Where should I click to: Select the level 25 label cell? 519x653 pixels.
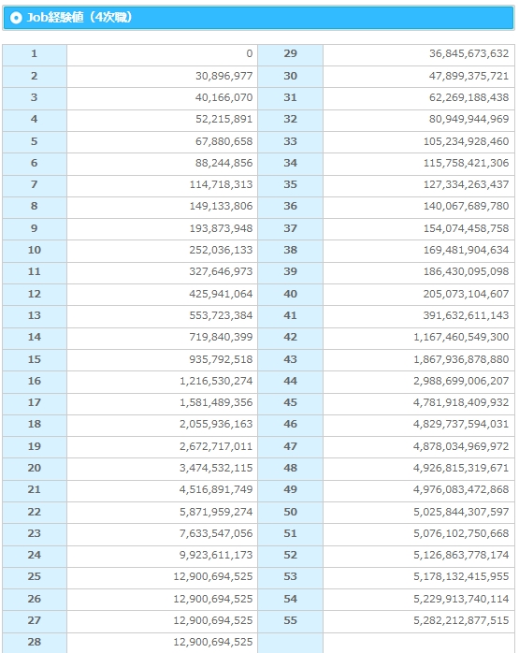(35, 577)
